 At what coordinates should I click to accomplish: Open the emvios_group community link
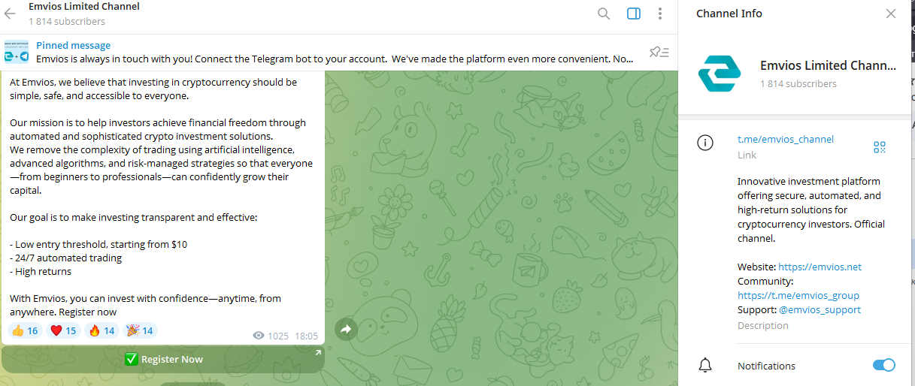click(798, 295)
